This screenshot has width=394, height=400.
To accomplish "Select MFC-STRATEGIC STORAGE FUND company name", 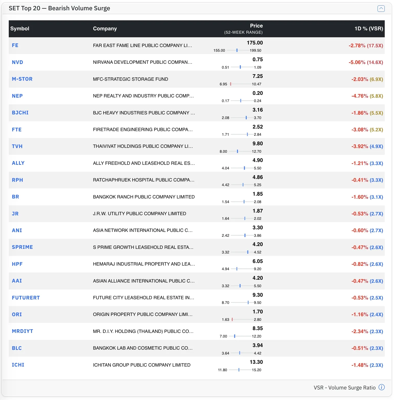I will pyautogui.click(x=131, y=79).
